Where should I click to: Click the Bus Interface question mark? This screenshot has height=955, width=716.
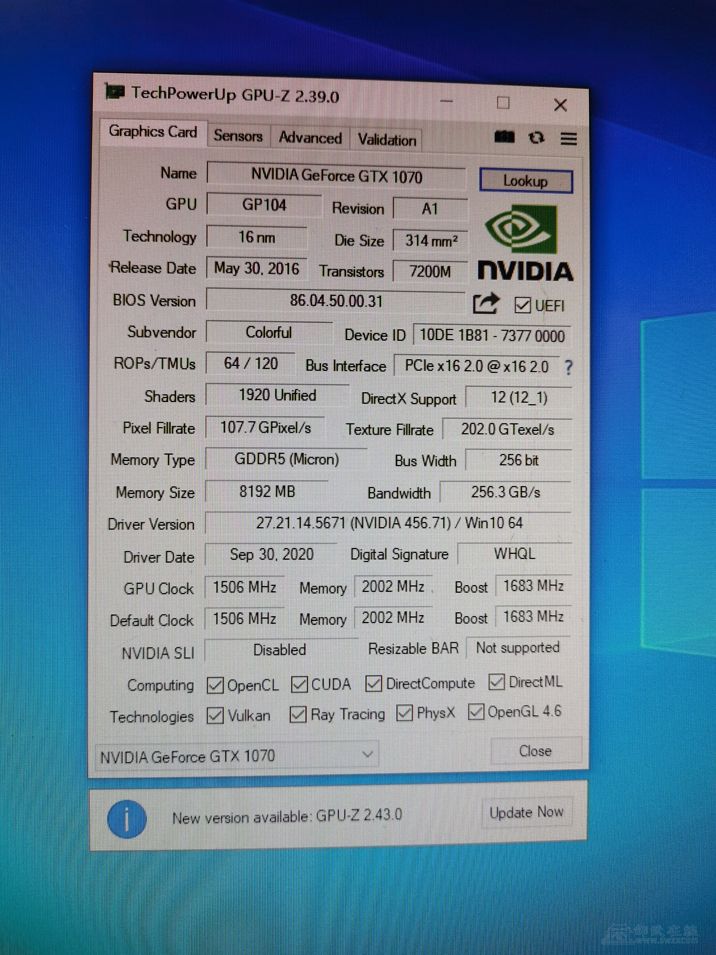pos(568,368)
